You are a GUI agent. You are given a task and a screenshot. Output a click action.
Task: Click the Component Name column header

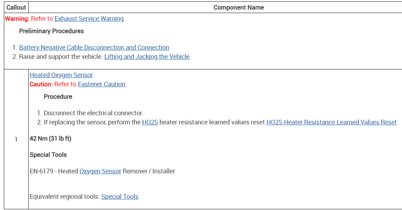[x=239, y=7]
